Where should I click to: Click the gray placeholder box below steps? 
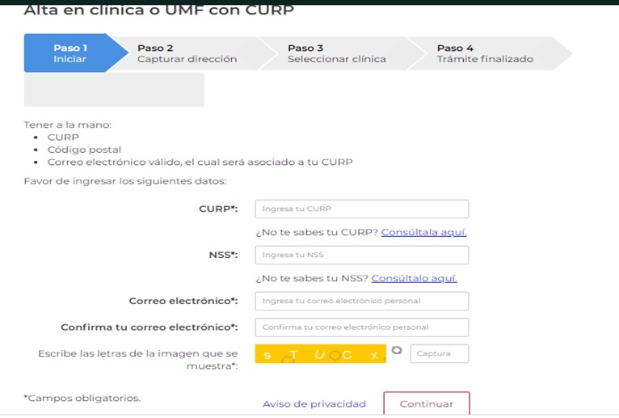coord(114,90)
